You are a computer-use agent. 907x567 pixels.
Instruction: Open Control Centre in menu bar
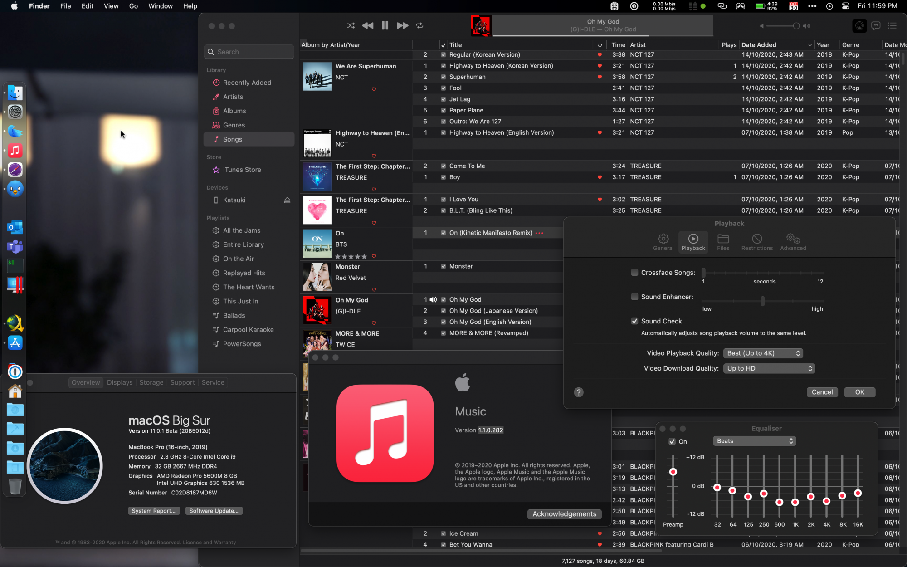click(846, 6)
